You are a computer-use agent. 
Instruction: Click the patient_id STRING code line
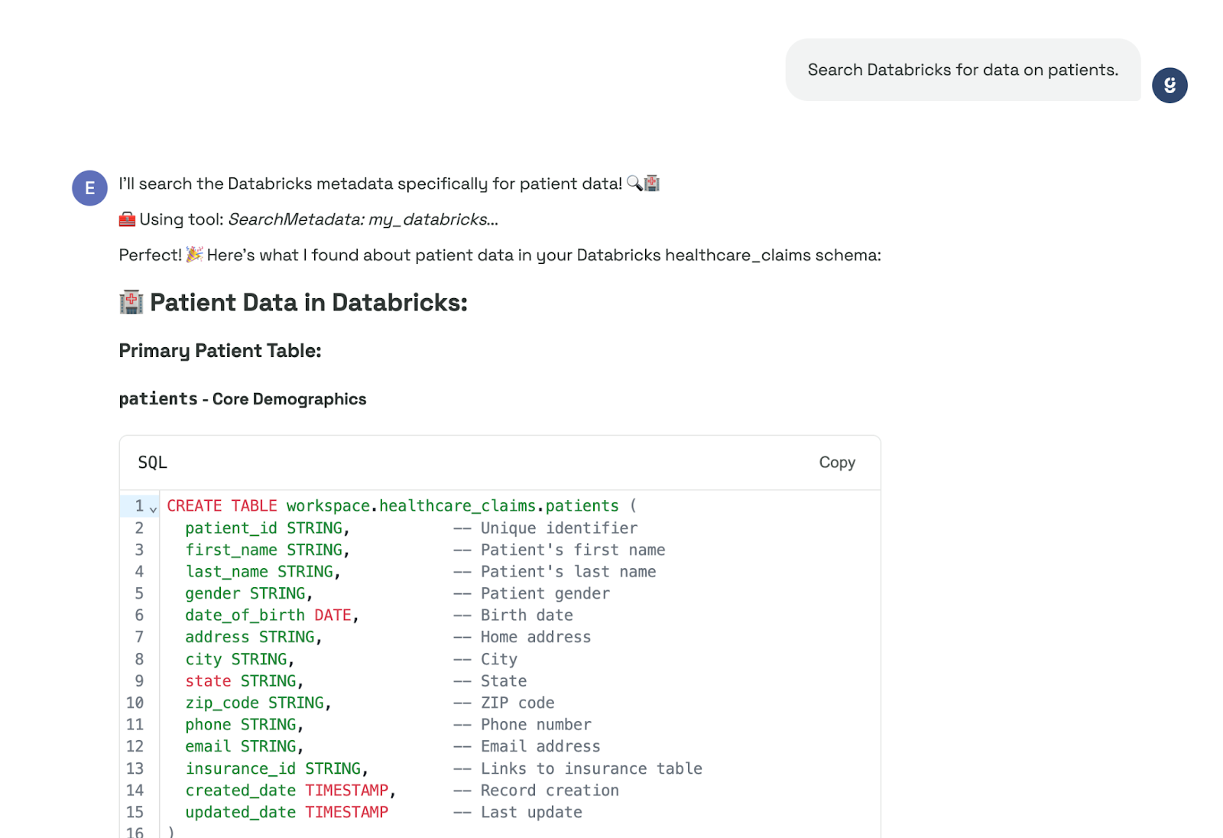[x=267, y=528]
